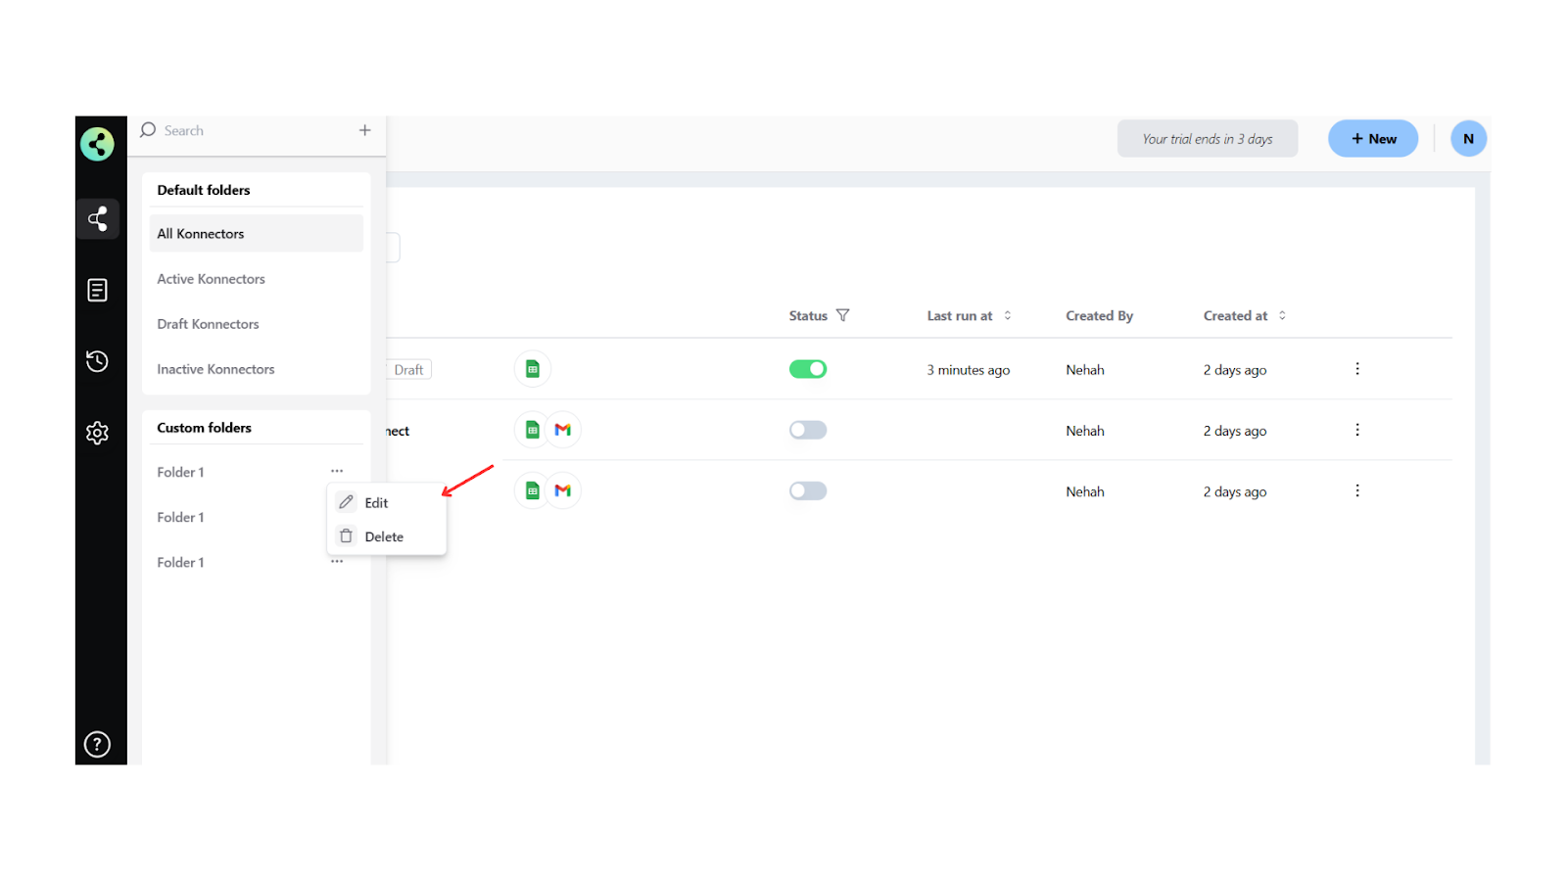Image resolution: width=1567 pixels, height=881 pixels.
Task: Select the All Konnectors folder
Action: click(257, 234)
